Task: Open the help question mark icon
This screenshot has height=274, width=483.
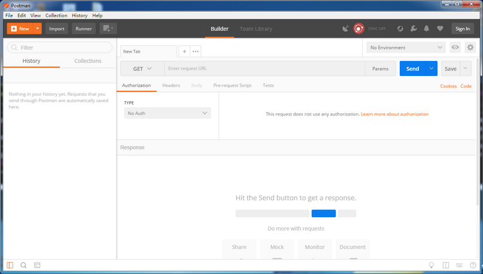Action: coord(473,265)
